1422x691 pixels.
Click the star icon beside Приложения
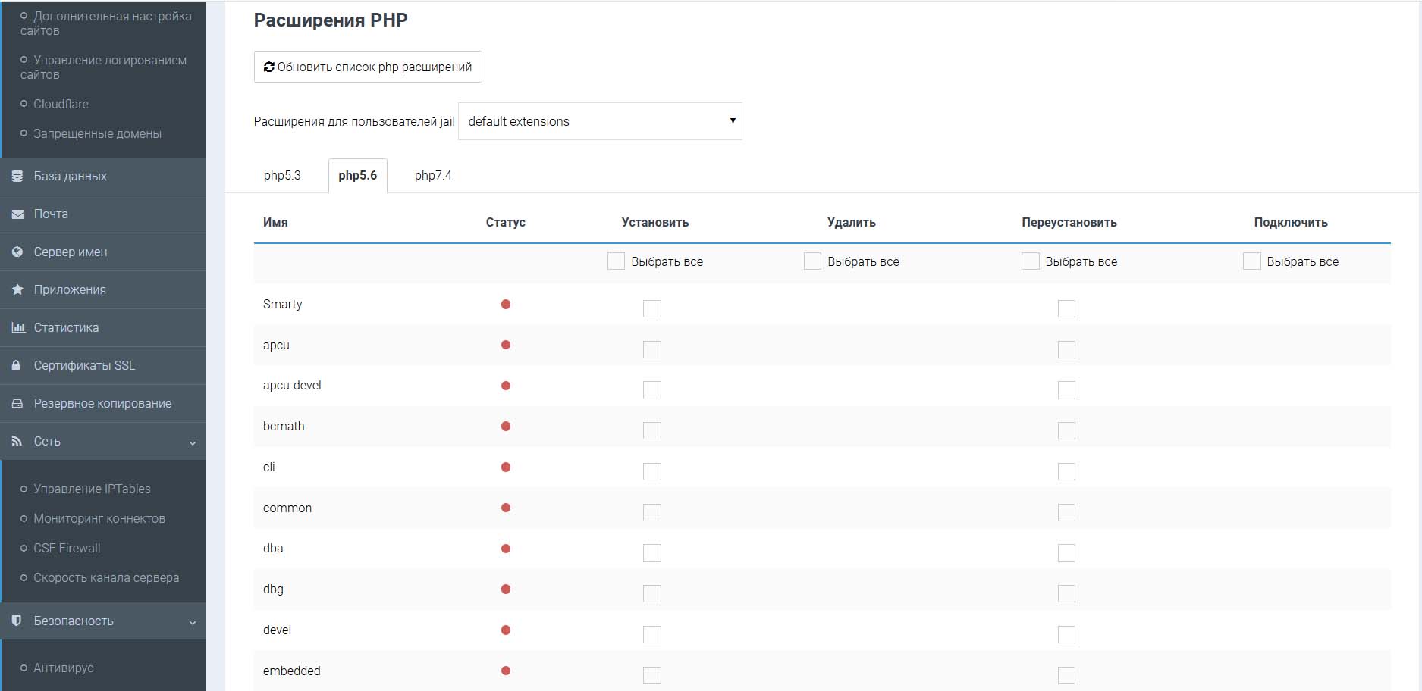pos(17,289)
